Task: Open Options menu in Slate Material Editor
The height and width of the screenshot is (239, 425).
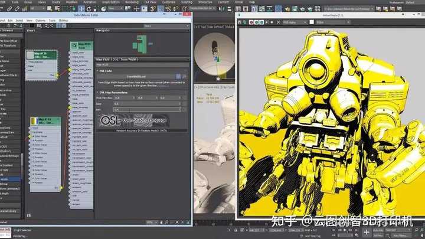Action: (x=40, y=21)
